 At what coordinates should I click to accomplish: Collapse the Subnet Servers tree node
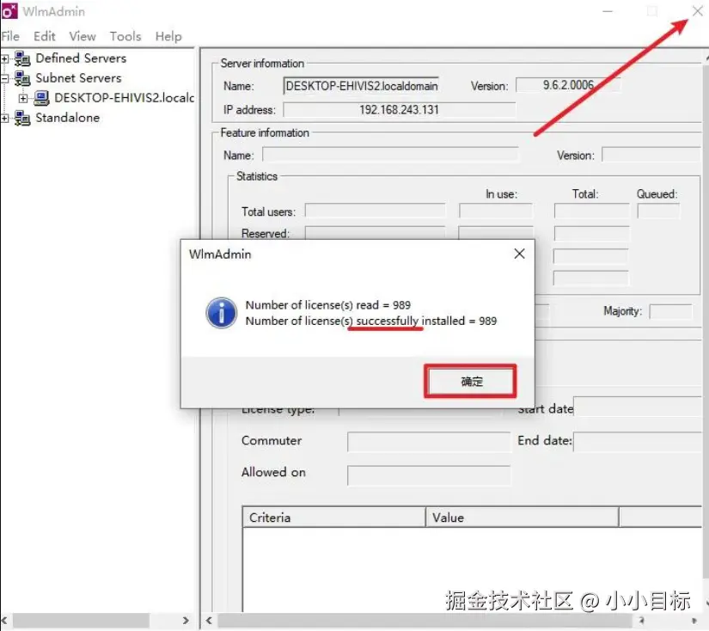pyautogui.click(x=4, y=79)
